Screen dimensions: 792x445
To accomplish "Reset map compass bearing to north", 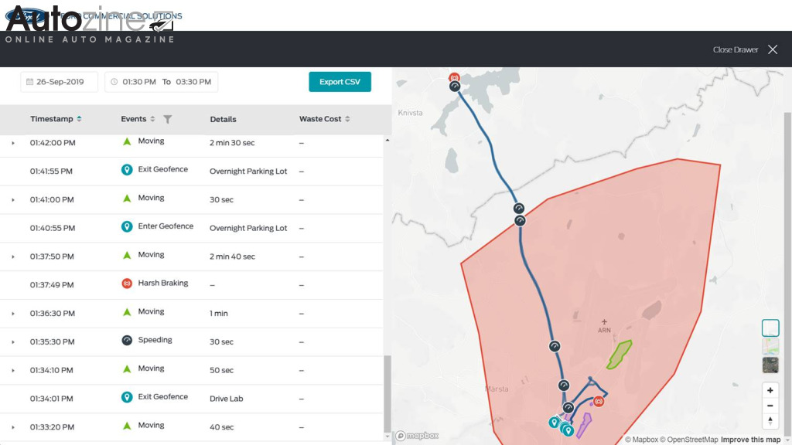I will [x=770, y=421].
